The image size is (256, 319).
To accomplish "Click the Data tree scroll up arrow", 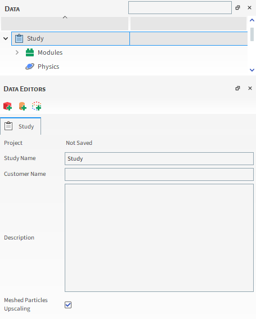I will tap(252, 20).
